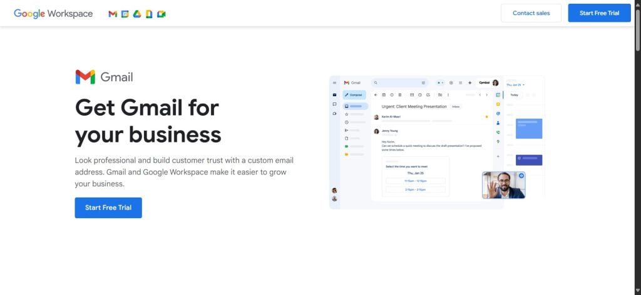The image size is (641, 295).
Task: Click the Google Drive icon in header
Action: (x=137, y=14)
